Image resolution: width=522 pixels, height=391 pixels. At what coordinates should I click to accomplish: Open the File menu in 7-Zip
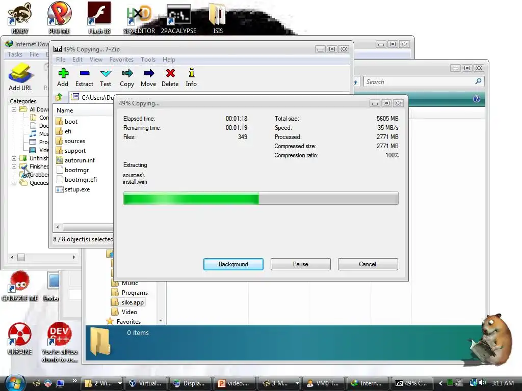tap(61, 60)
